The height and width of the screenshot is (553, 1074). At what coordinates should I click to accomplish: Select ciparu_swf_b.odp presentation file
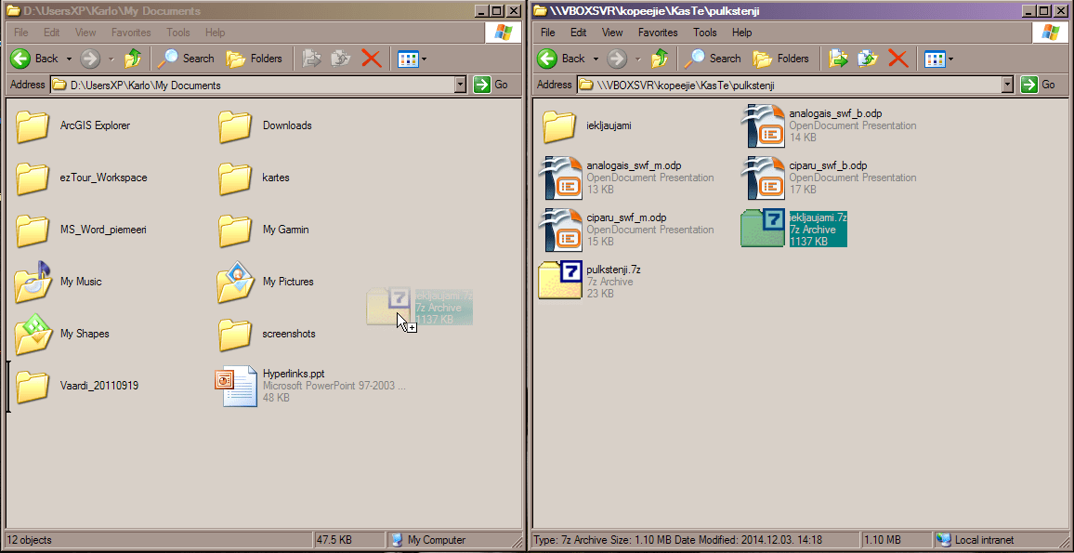coord(831,178)
